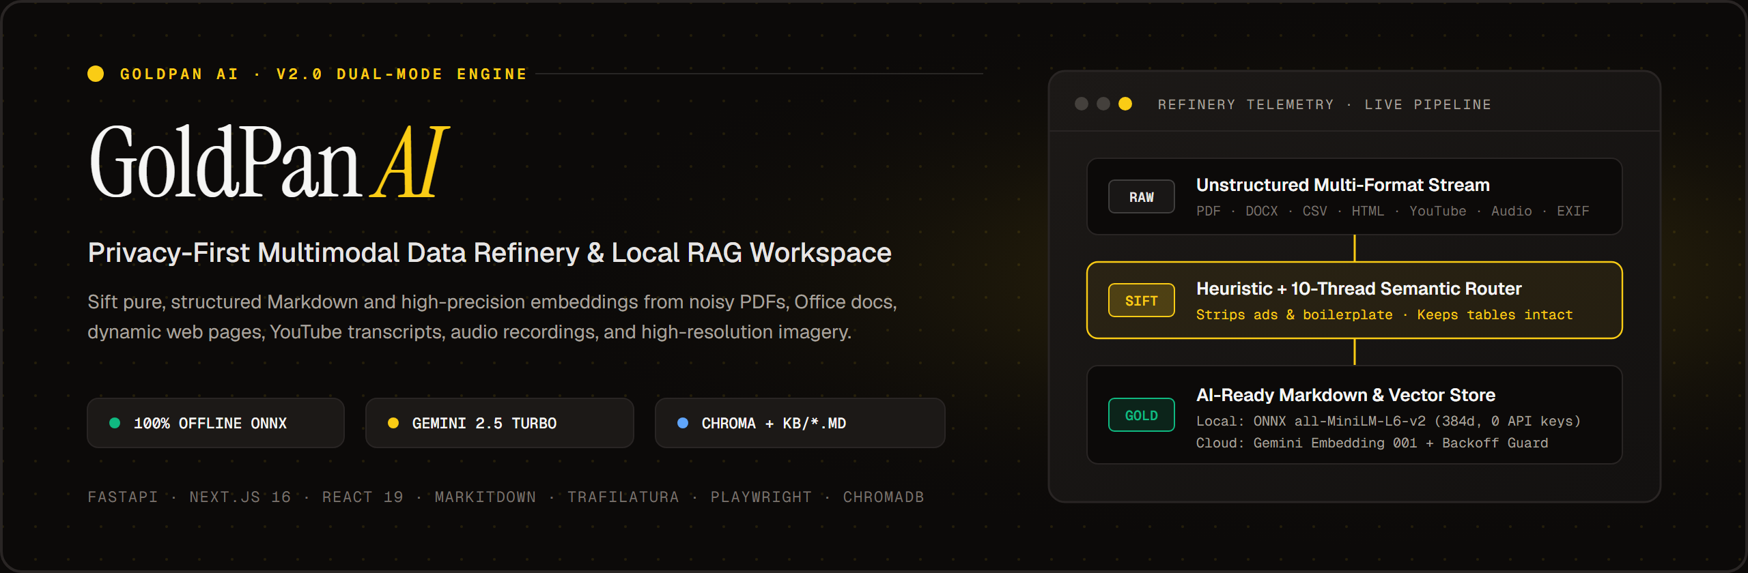The image size is (1748, 573).
Task: Click "NEXT.JS 16" in the tech stack footer
Action: click(240, 497)
